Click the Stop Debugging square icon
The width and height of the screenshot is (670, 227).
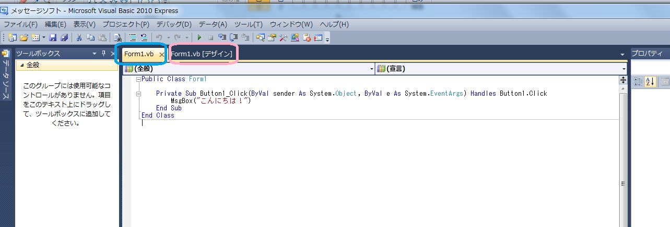point(210,37)
